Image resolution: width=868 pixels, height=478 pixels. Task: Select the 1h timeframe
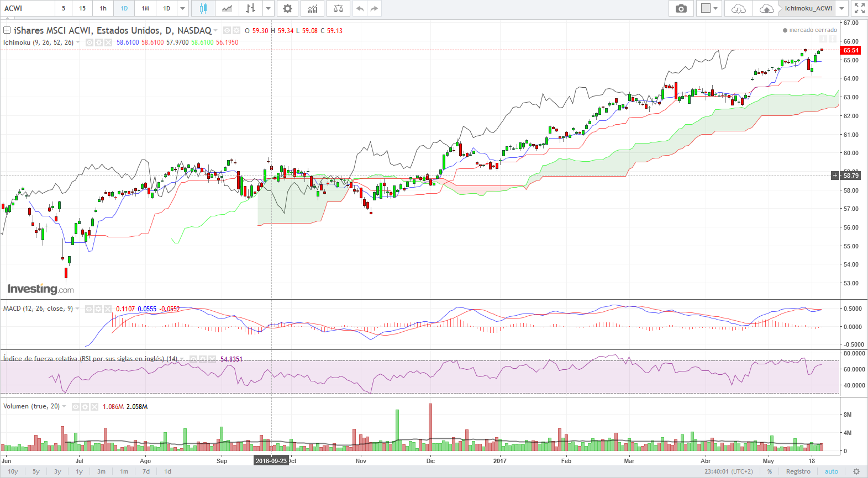[x=103, y=8]
